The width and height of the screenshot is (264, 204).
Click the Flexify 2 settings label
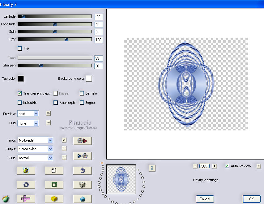[206, 180]
